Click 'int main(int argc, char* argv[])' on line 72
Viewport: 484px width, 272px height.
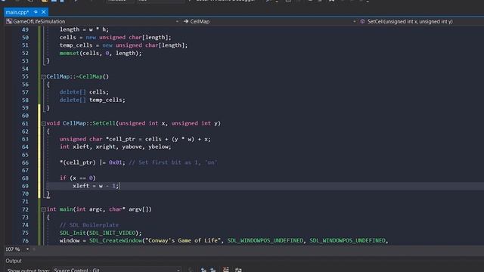pyautogui.click(x=99, y=209)
